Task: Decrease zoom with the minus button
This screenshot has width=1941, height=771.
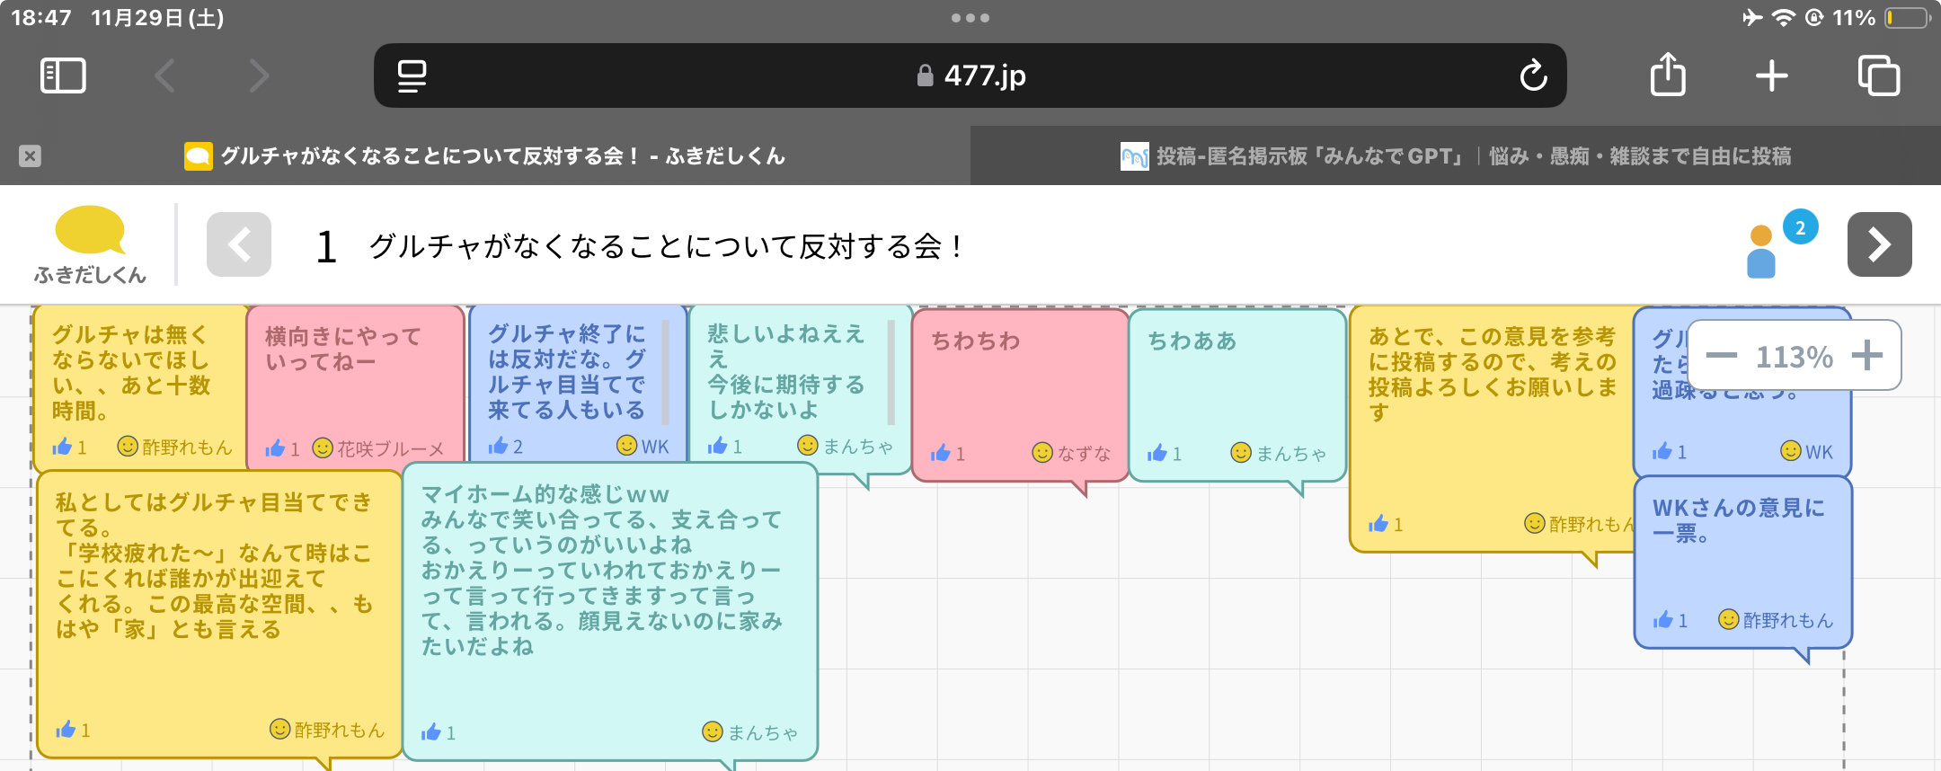Action: 1721,356
